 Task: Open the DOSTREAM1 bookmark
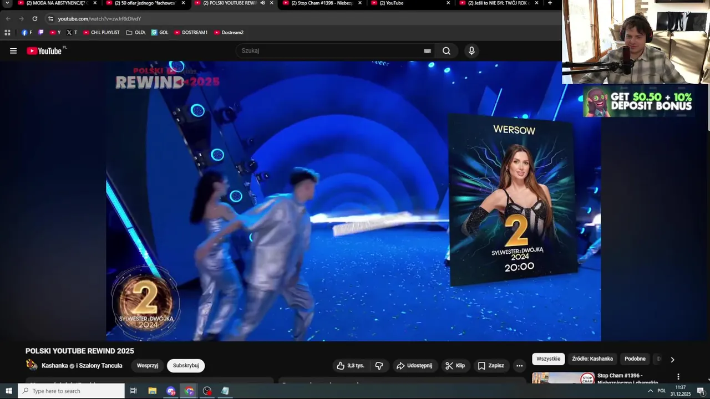point(190,33)
